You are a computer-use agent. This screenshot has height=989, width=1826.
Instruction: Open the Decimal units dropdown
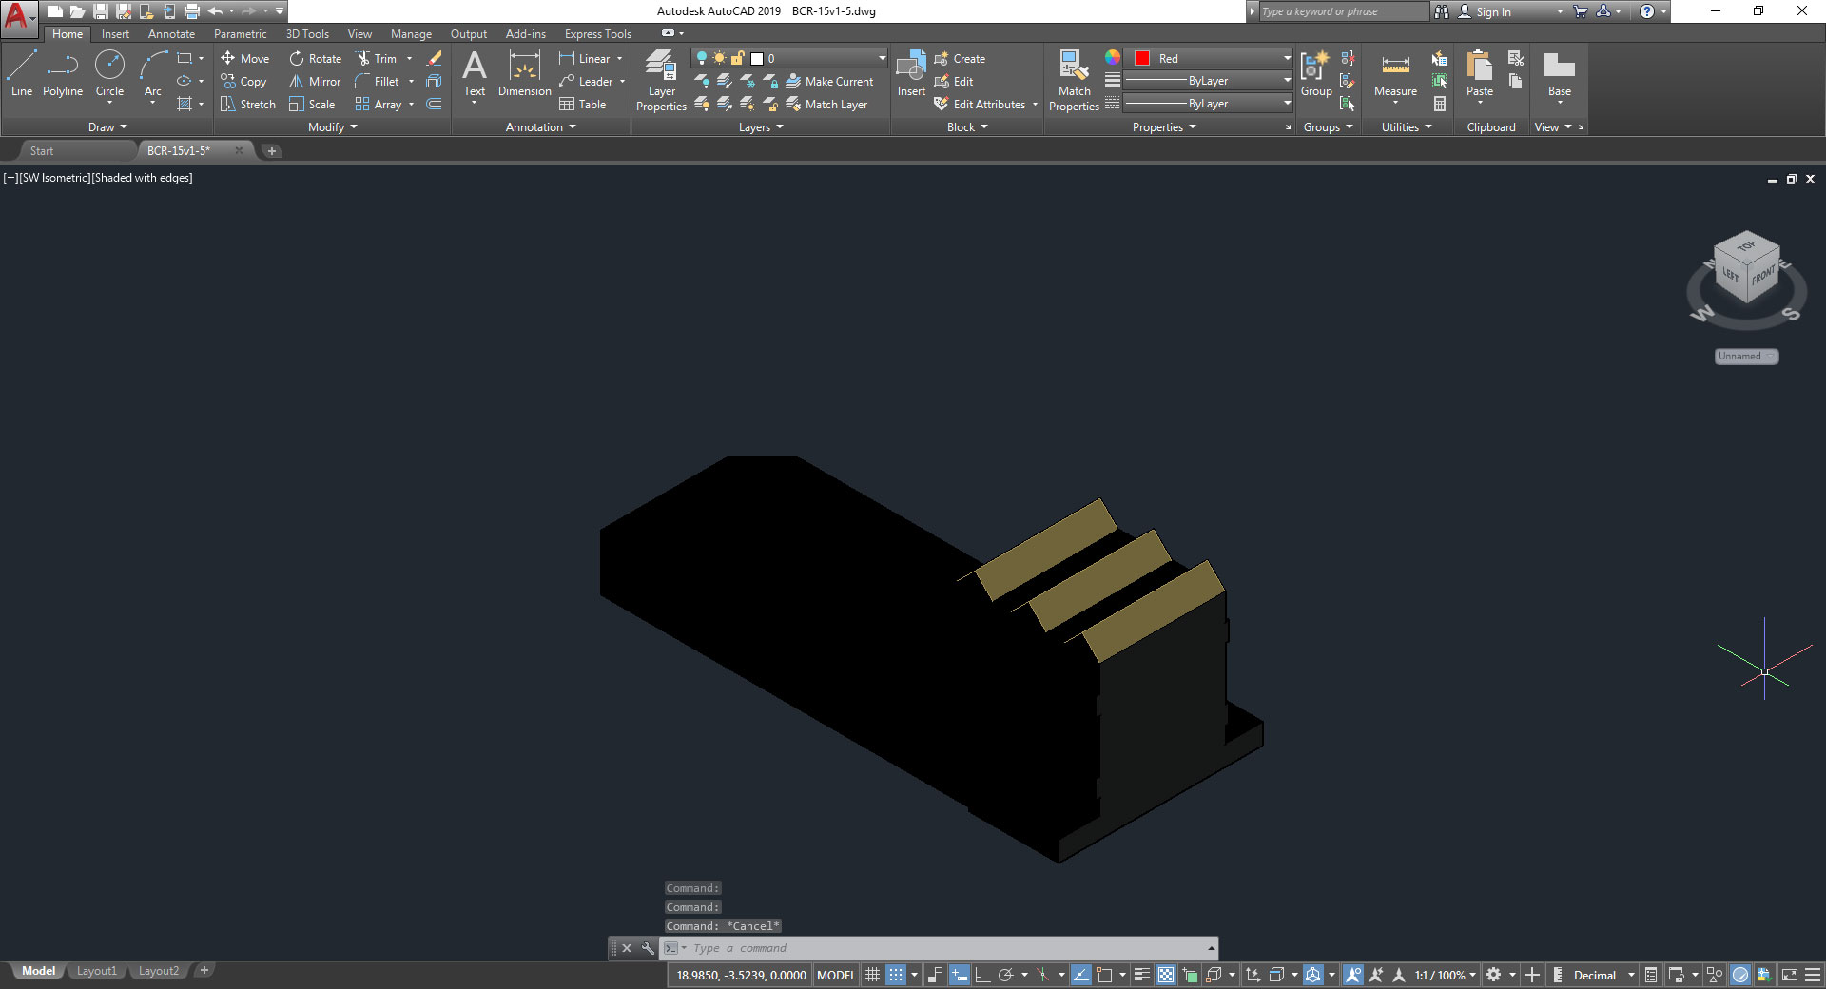coord(1630,975)
